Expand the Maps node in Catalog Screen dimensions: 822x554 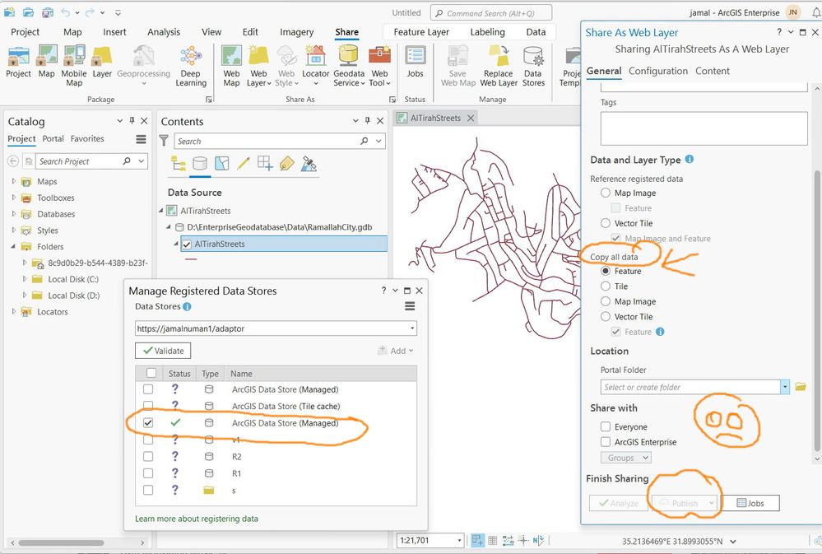[x=14, y=181]
